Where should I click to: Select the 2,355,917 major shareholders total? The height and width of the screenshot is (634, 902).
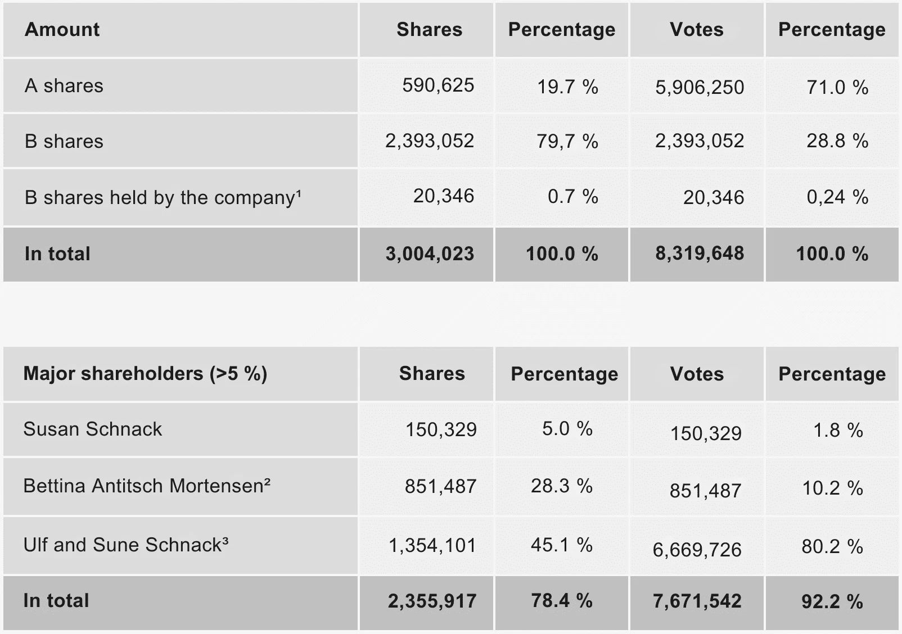pyautogui.click(x=432, y=601)
